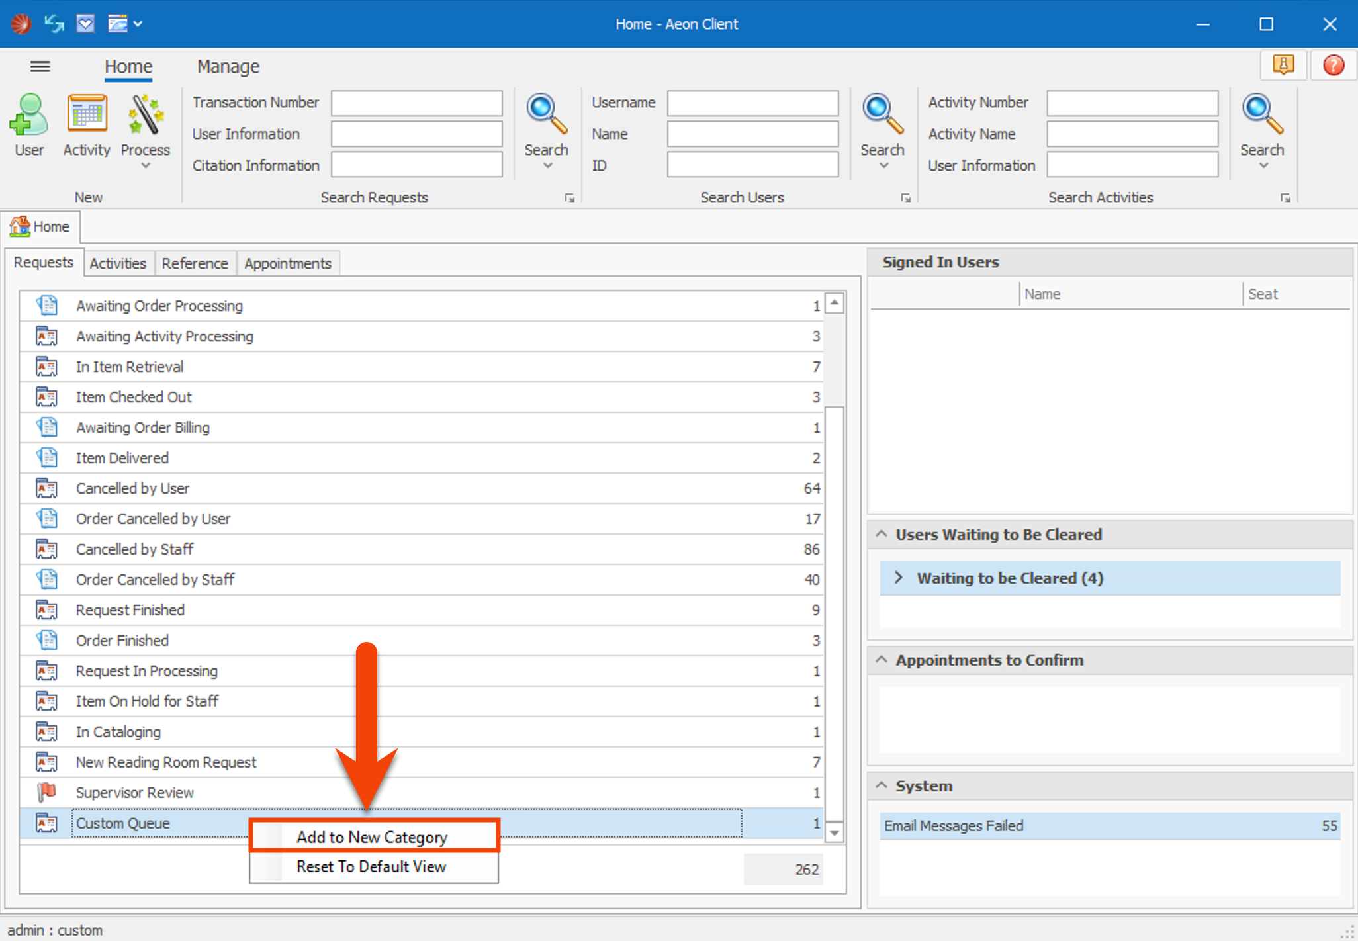Open the quick access toolbar customization dropdown
This screenshot has height=941, width=1358.
(138, 23)
